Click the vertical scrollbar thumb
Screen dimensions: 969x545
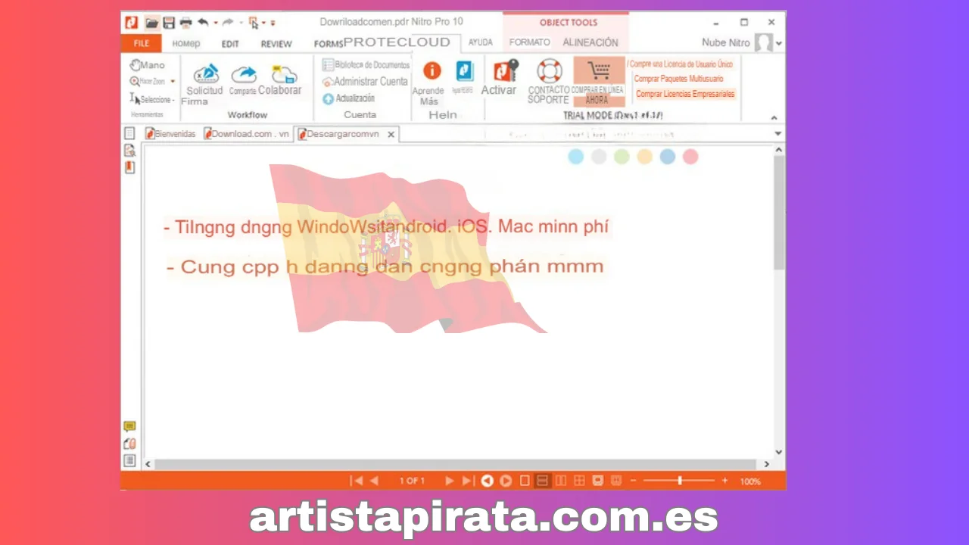click(x=779, y=213)
